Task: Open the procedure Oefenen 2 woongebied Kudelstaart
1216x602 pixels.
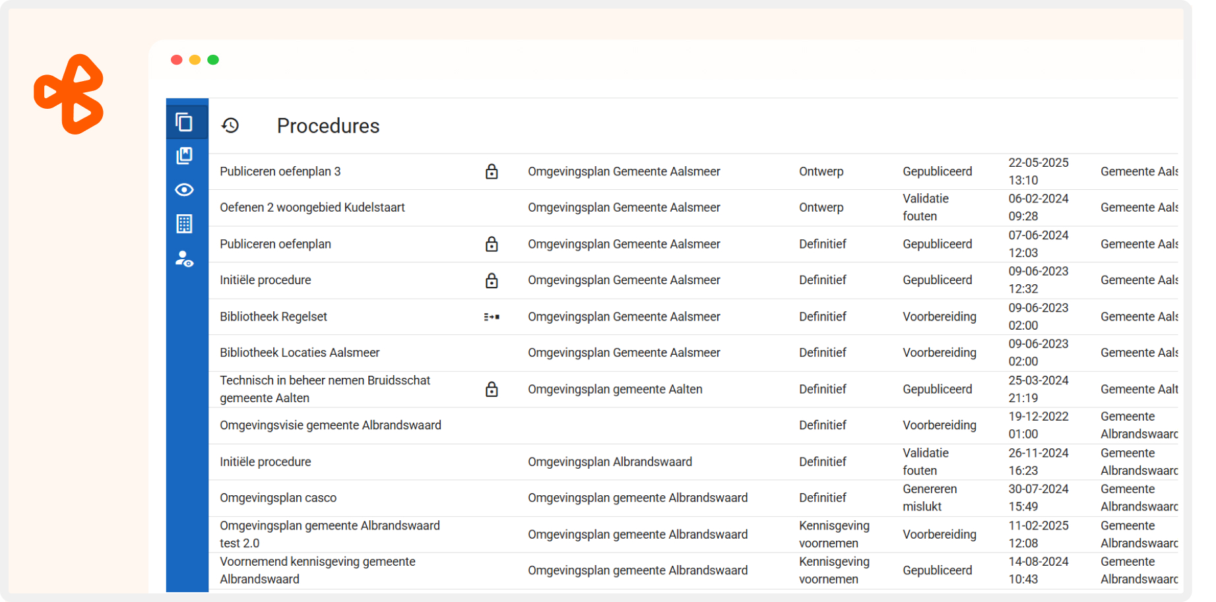Action: [312, 207]
